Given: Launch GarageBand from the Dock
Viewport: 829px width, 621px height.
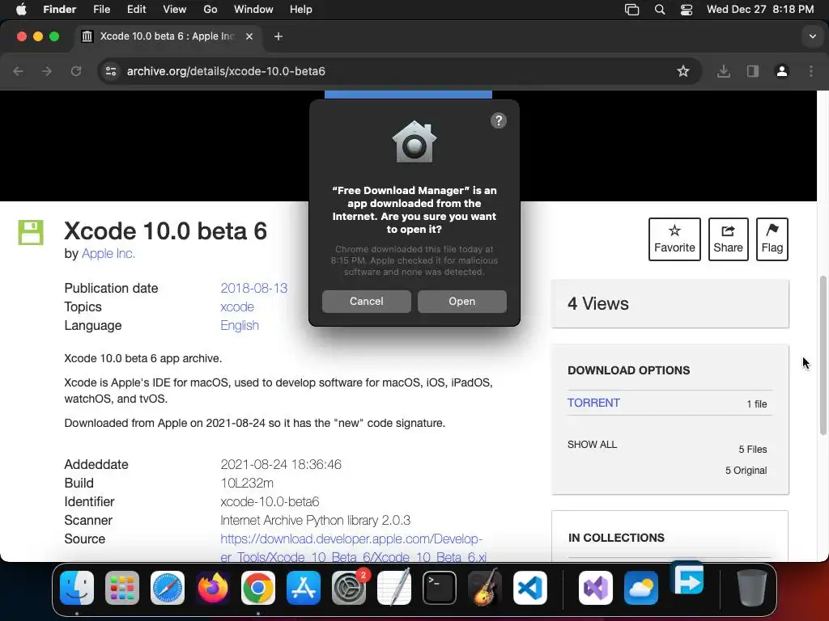Looking at the screenshot, I should pyautogui.click(x=485, y=588).
